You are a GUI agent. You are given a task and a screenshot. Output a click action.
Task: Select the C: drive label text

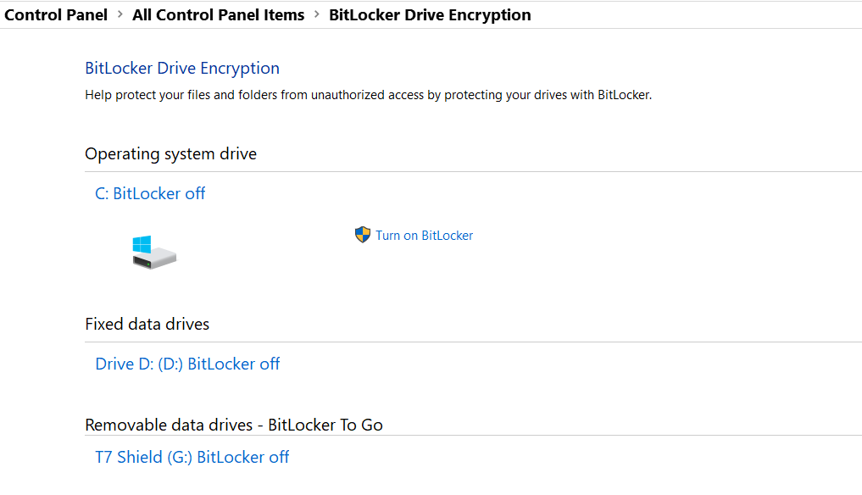pos(103,193)
